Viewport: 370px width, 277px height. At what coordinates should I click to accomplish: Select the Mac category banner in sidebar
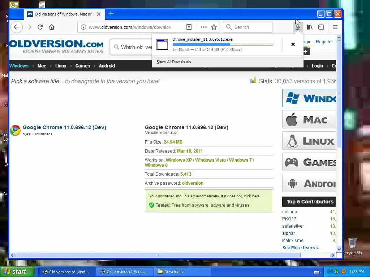309,119
